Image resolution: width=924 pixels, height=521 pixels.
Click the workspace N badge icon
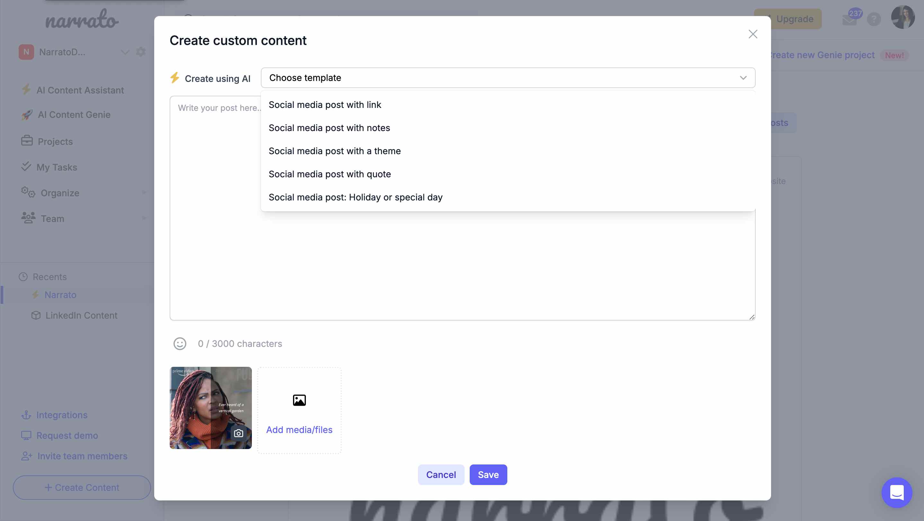[x=26, y=52]
